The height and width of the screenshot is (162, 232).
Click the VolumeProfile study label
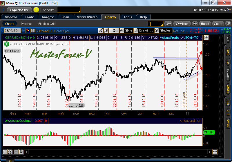pyautogui.click(x=181, y=38)
